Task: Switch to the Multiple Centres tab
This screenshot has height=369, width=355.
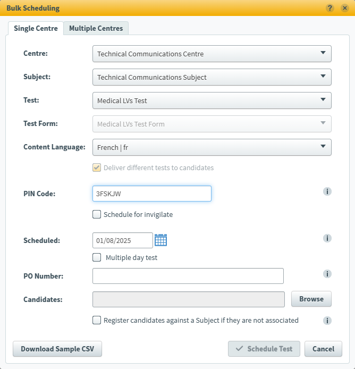Action: tap(96, 28)
